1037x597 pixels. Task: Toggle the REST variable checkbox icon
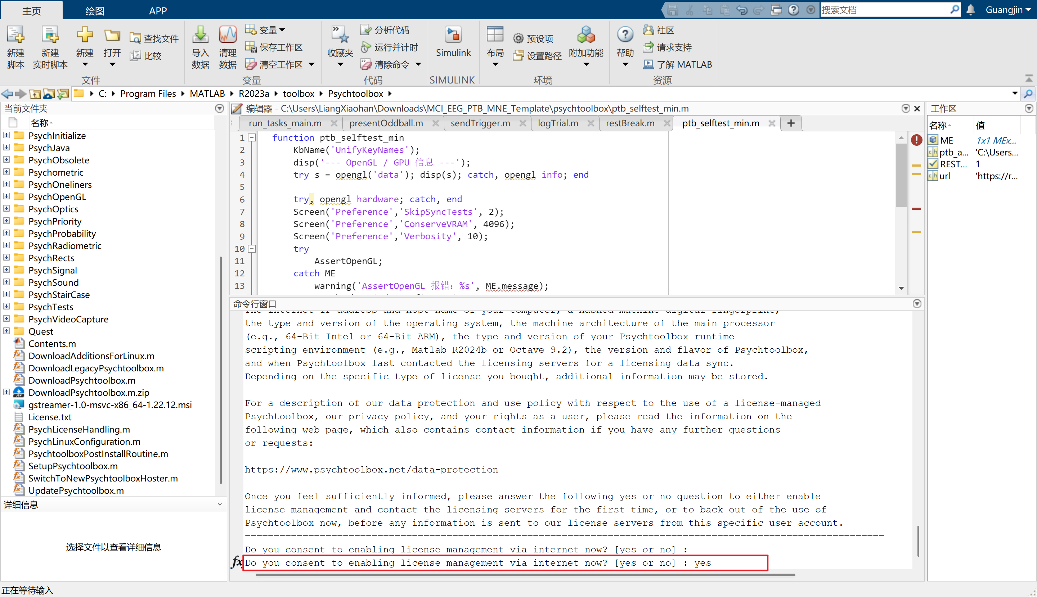[933, 164]
